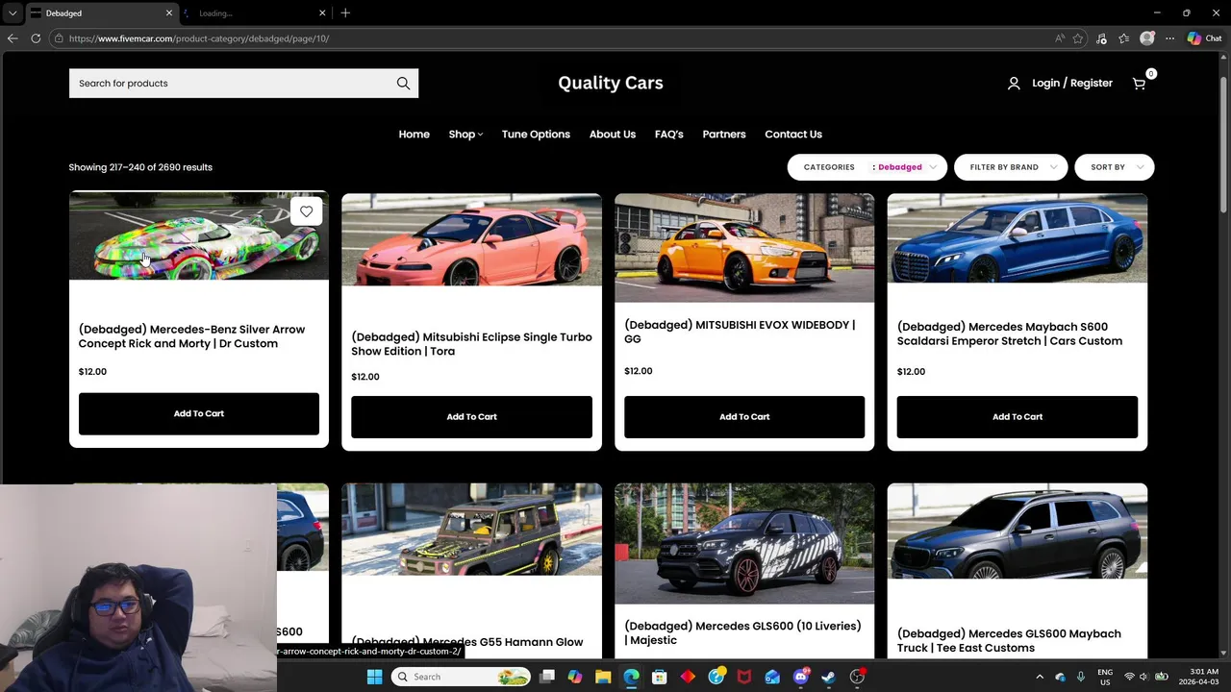1231x692 pixels.
Task: Open Steam from taskbar
Action: coord(828,677)
